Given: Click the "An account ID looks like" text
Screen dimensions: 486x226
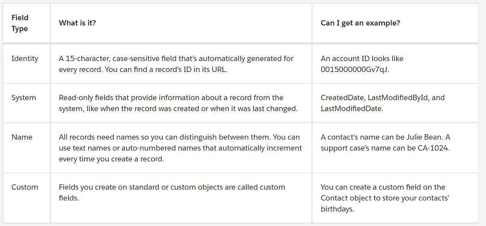Looking at the screenshot, I should tap(362, 59).
